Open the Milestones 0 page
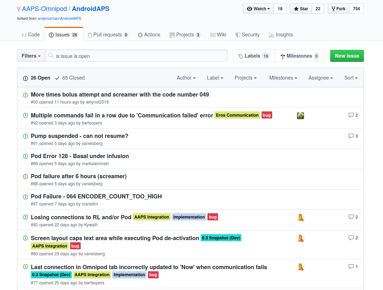Image resolution: width=383 pixels, height=290 pixels. click(300, 56)
